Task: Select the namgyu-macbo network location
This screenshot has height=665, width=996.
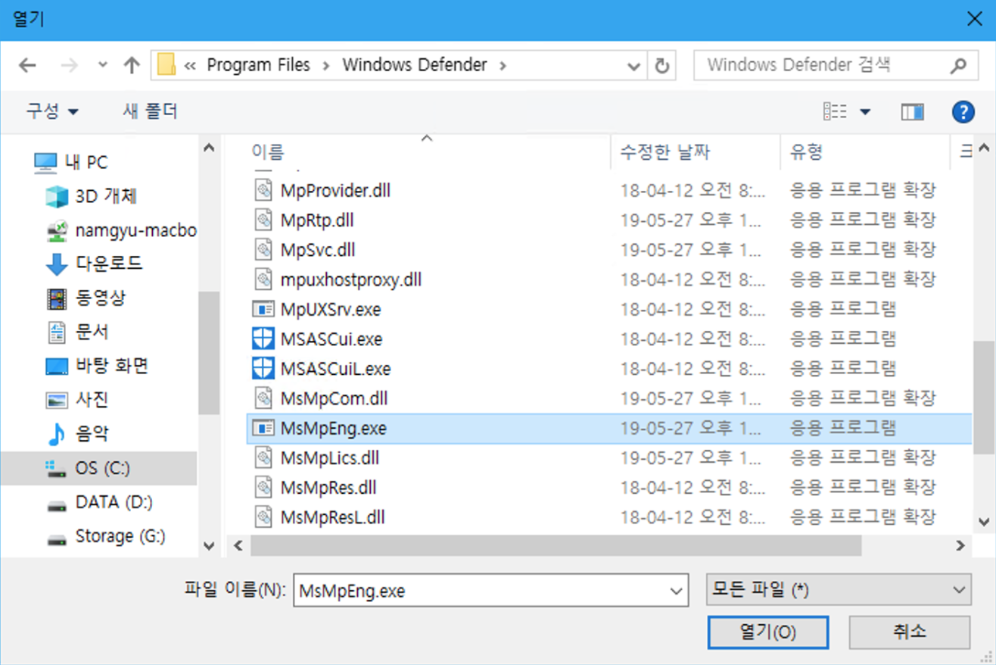Action: (x=120, y=229)
